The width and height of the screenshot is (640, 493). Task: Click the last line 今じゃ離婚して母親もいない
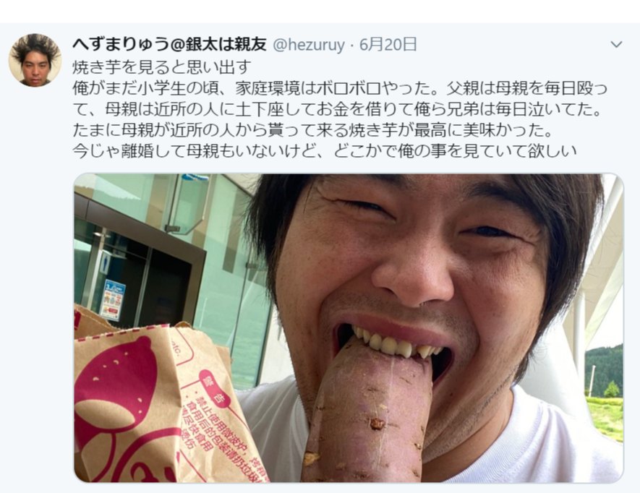[325, 150]
